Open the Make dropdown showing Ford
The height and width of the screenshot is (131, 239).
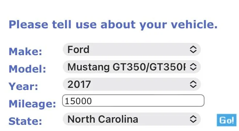coord(132,49)
